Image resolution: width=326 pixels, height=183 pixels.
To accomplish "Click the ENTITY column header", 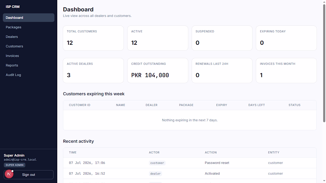I will tap(274, 152).
